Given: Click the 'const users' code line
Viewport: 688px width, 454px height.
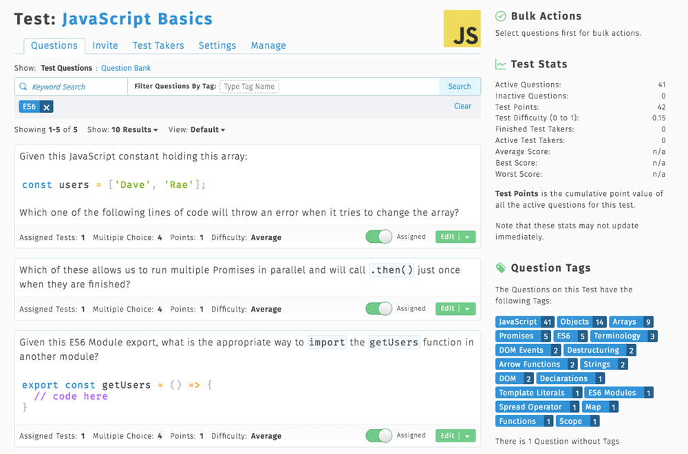Looking at the screenshot, I should (114, 184).
